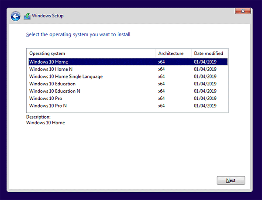Pick Windows 10 Education N
Image resolution: width=262 pixels, height=200 pixels.
click(x=128, y=91)
